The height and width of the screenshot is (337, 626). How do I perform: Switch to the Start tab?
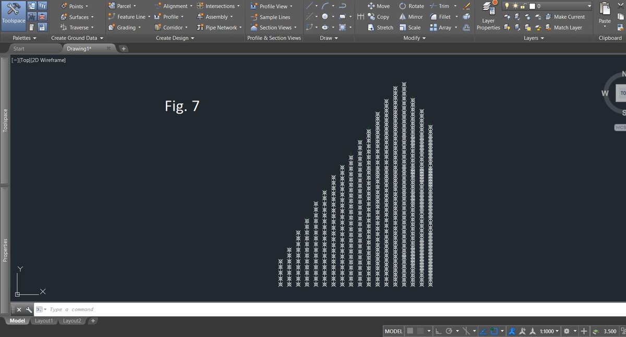pyautogui.click(x=19, y=48)
